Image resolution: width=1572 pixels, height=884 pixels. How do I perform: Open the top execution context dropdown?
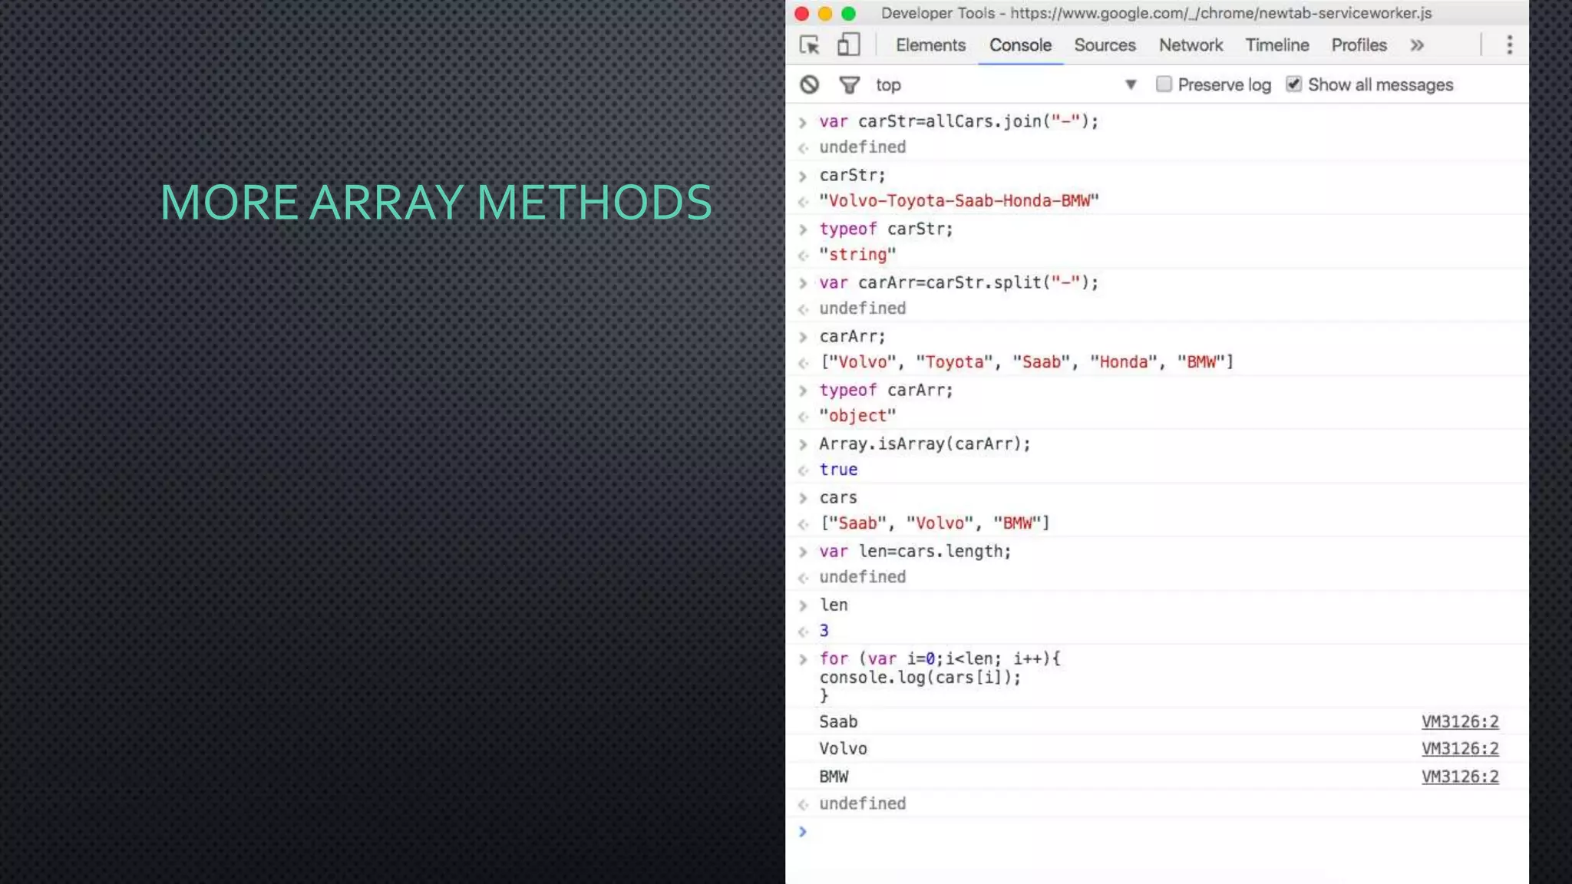point(1006,84)
